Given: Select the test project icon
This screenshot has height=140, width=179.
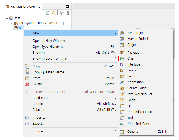Looking at the screenshot, I should 11,18.
